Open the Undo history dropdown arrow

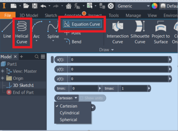[49, 6]
